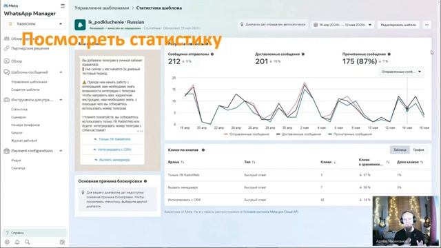
Task: Click the Шаблоны сообщений chat bubbles icon
Action: click(x=7, y=72)
